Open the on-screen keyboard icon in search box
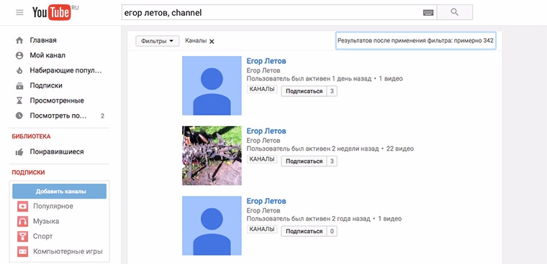 (428, 12)
